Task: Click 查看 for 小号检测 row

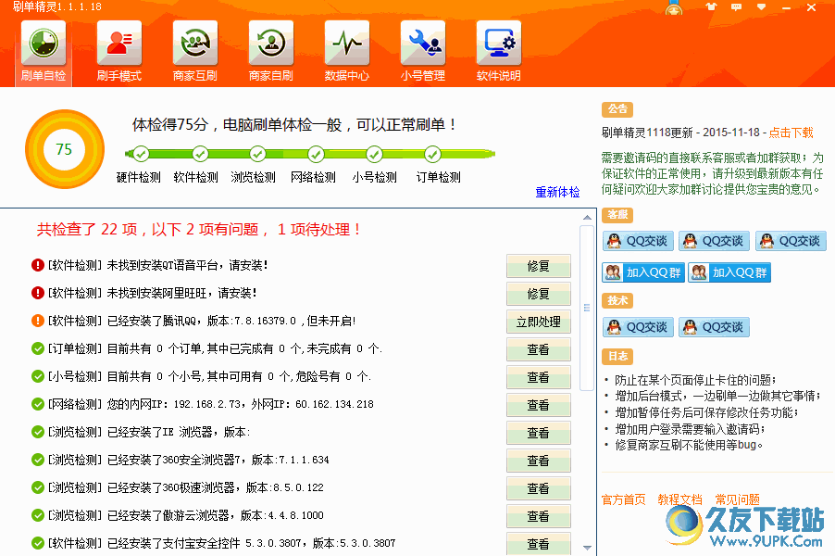Action: click(x=539, y=377)
